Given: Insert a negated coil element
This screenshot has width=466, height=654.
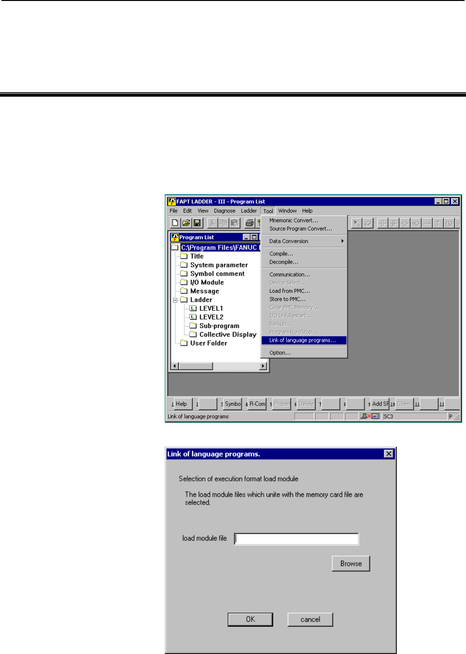Looking at the screenshot, I should point(416,223).
